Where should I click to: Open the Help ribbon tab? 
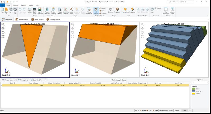(37, 5)
